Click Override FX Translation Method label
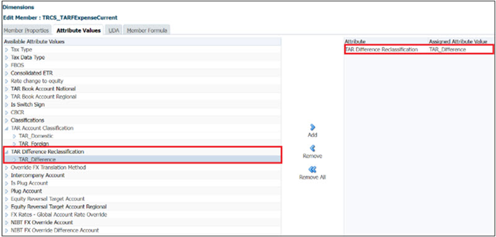 (x=48, y=168)
